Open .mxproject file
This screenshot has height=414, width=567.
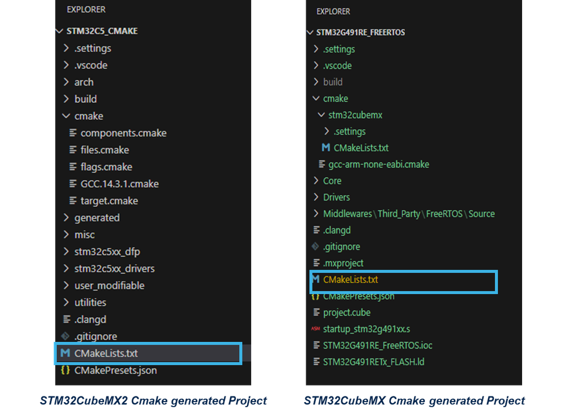click(343, 264)
